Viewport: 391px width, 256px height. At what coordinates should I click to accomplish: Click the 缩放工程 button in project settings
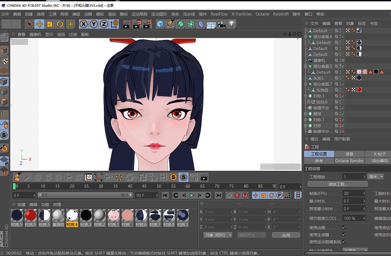coord(337,184)
